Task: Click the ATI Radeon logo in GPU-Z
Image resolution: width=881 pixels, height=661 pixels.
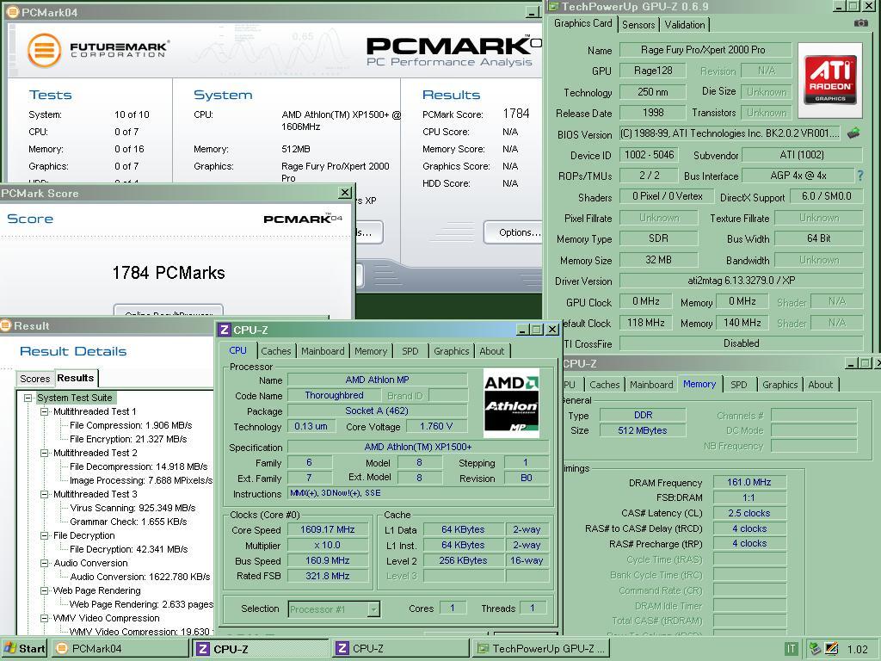Action: tap(830, 80)
